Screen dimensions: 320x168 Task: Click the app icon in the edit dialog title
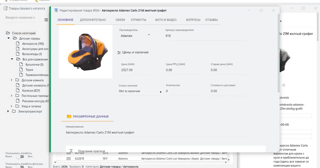[56, 11]
